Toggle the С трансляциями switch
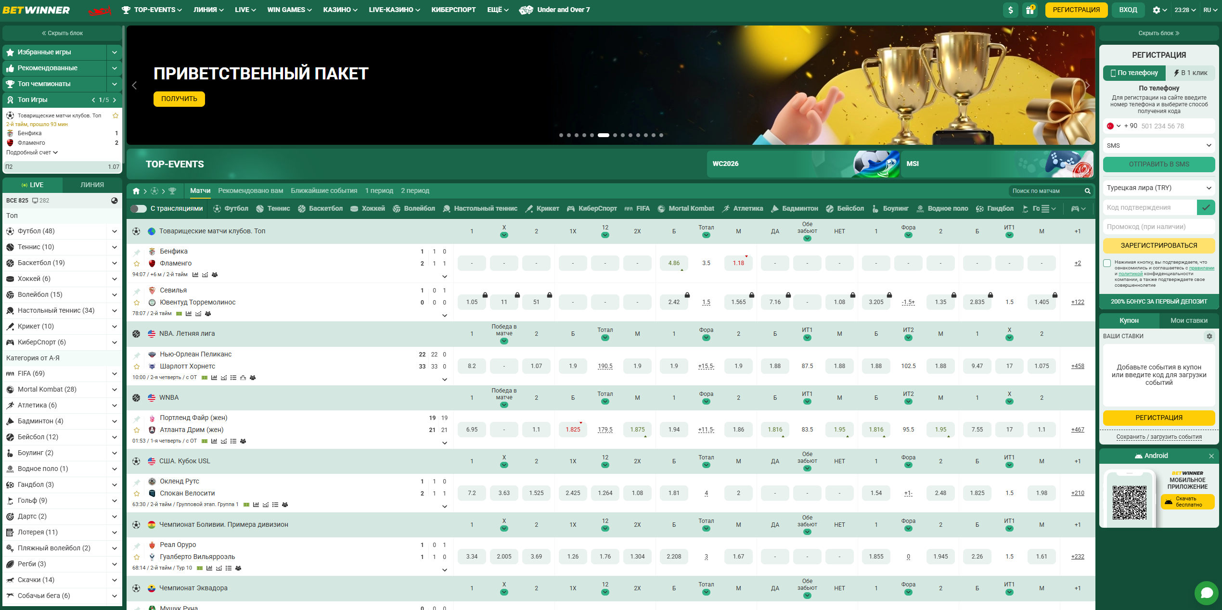 139,208
